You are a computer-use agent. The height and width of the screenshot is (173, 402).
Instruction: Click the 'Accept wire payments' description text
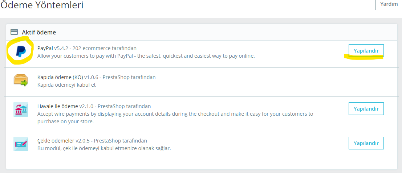pyautogui.click(x=175, y=114)
